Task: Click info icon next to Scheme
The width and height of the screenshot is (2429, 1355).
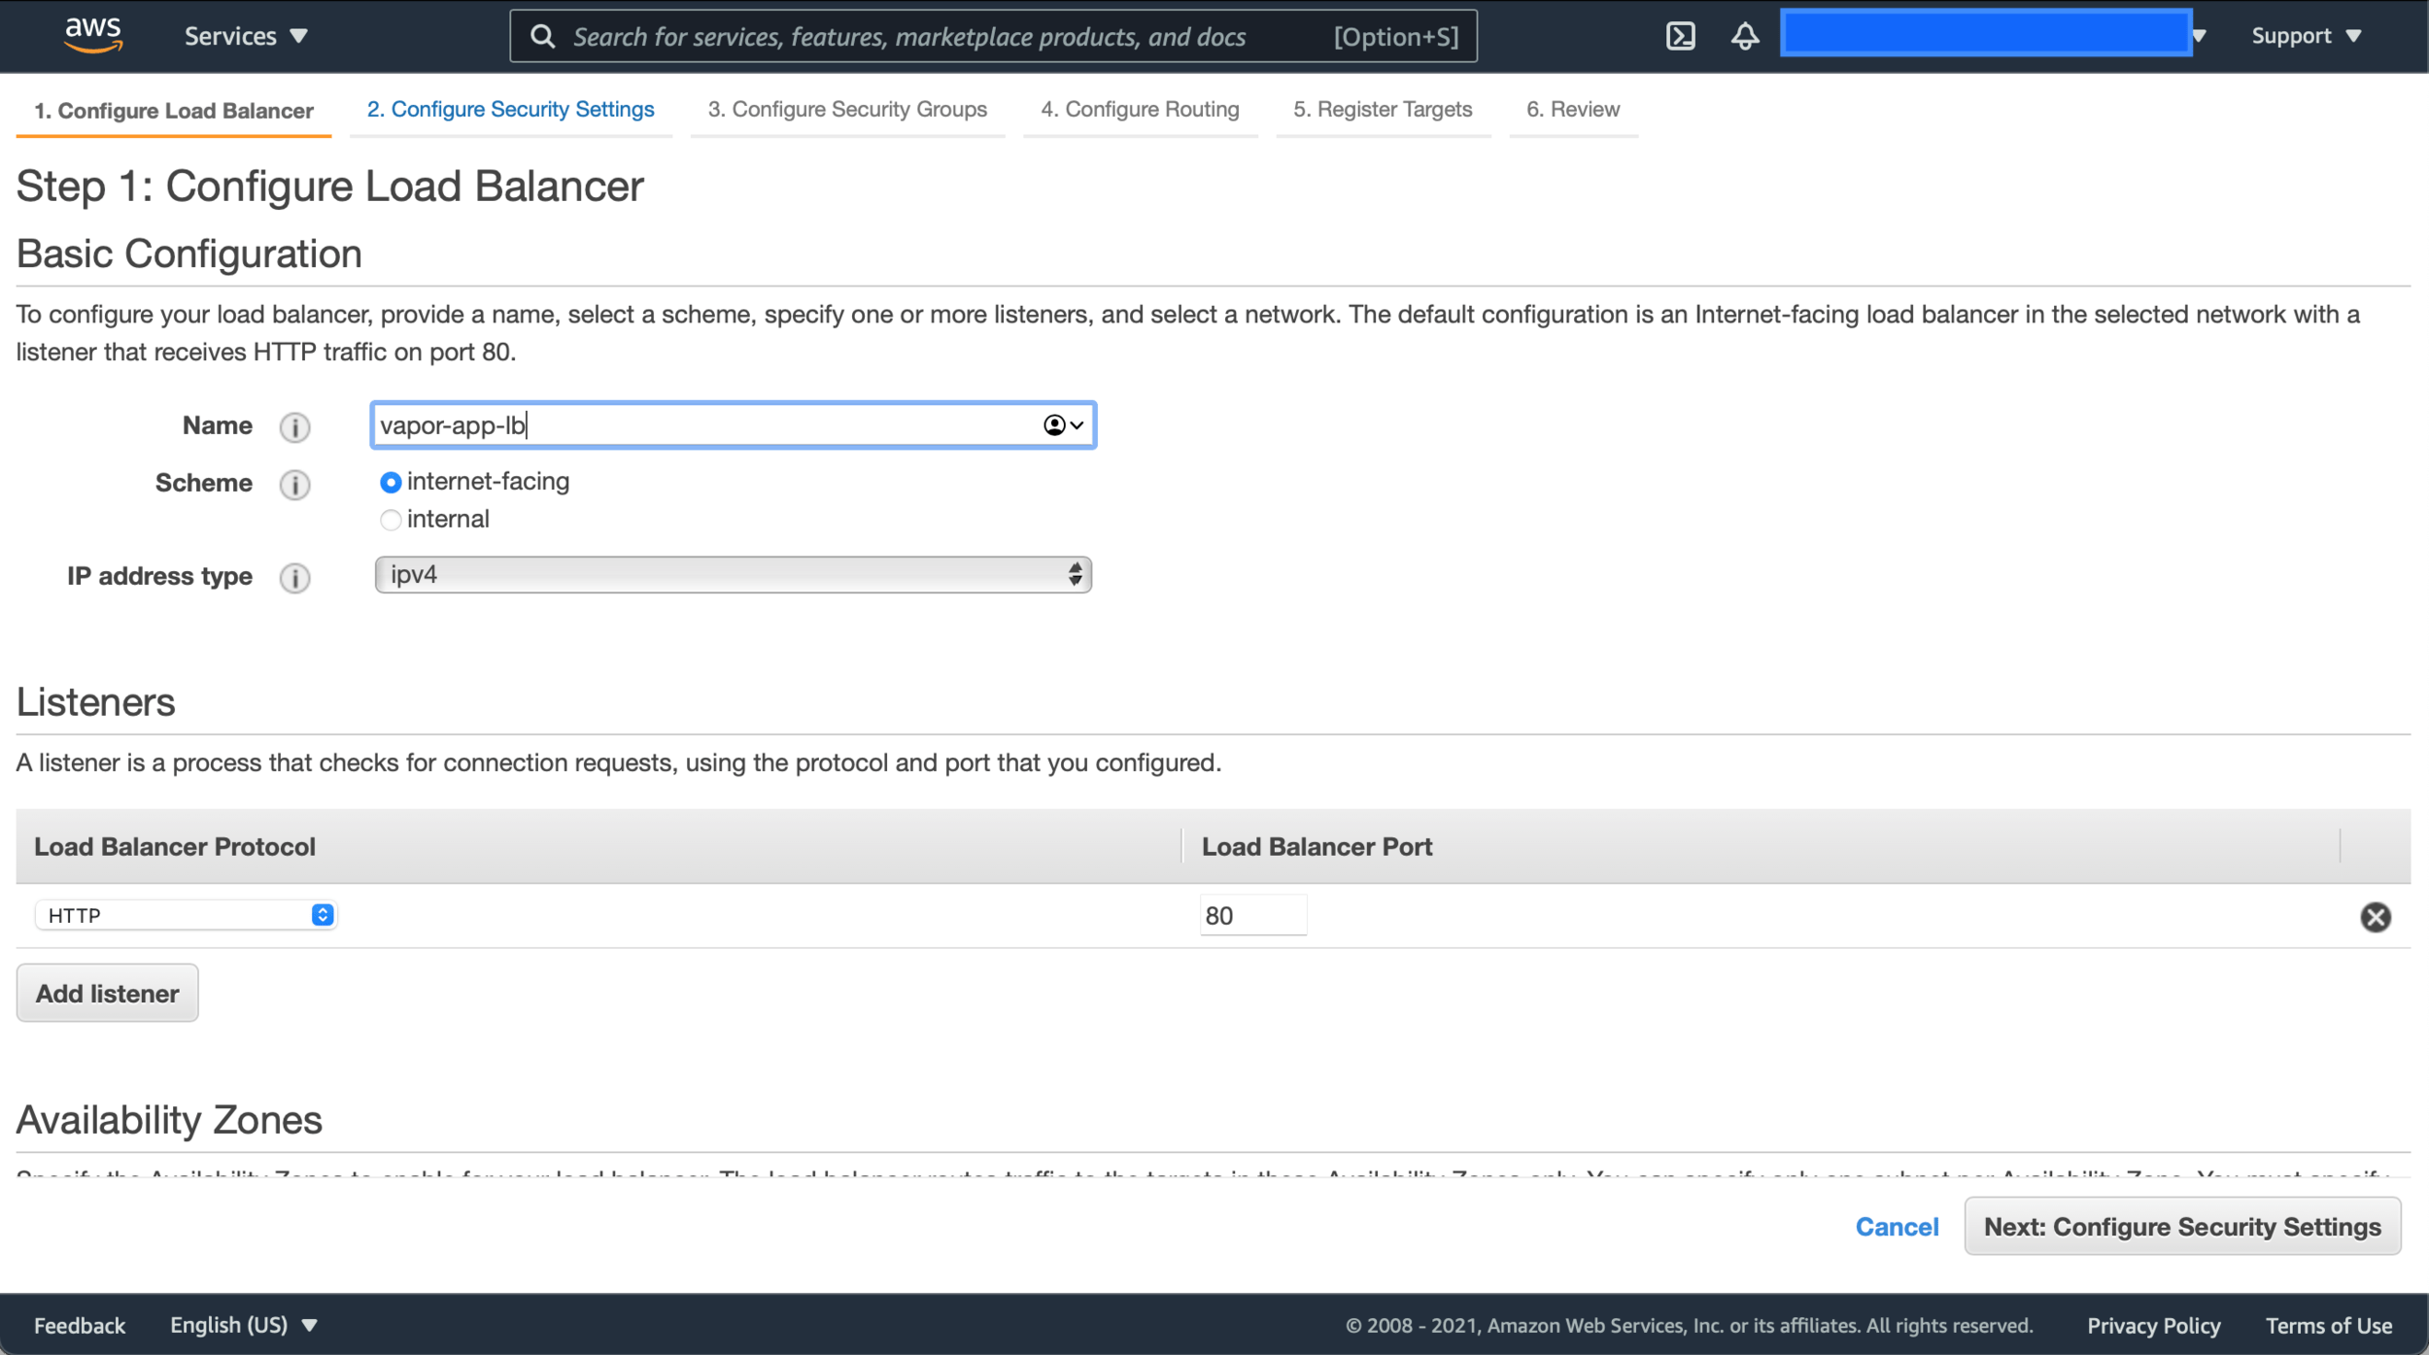Action: point(294,485)
